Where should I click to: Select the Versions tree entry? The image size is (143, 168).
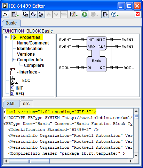[x=26, y=54]
